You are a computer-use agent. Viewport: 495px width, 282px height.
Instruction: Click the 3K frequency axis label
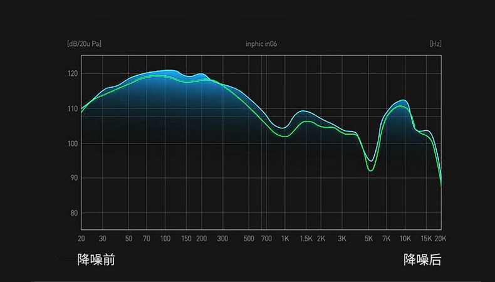pyautogui.click(x=342, y=239)
